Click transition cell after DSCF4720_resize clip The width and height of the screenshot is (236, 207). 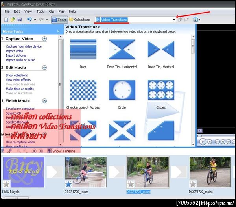pos(117,172)
